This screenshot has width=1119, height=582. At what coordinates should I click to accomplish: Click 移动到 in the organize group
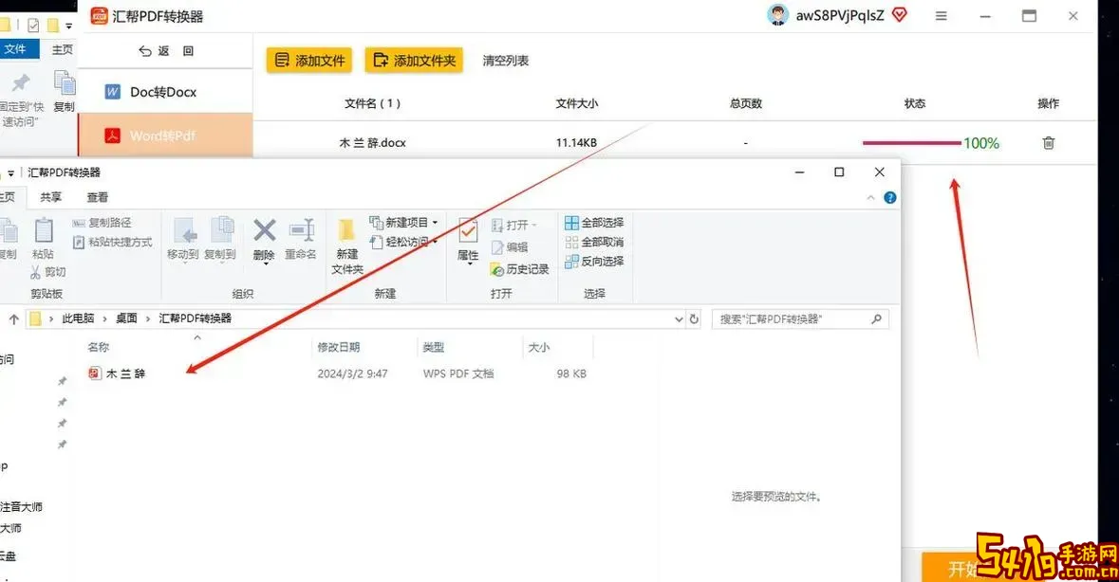pyautogui.click(x=182, y=240)
